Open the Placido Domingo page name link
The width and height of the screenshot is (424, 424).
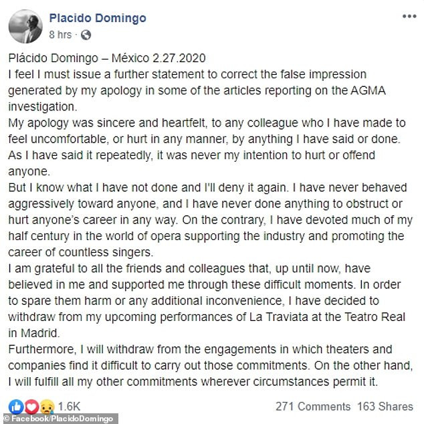coord(98,18)
